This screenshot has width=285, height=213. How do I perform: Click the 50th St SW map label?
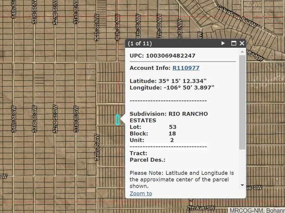pos(97,147)
